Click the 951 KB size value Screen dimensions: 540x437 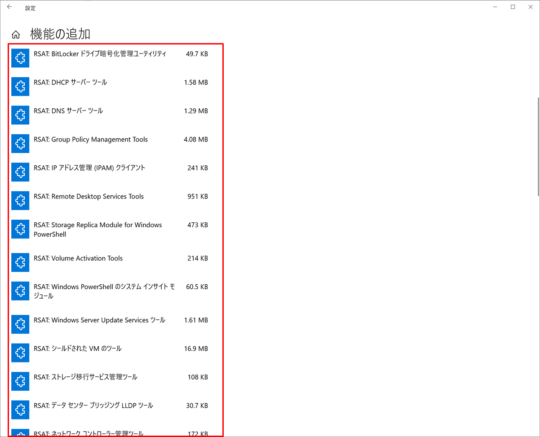coord(198,197)
